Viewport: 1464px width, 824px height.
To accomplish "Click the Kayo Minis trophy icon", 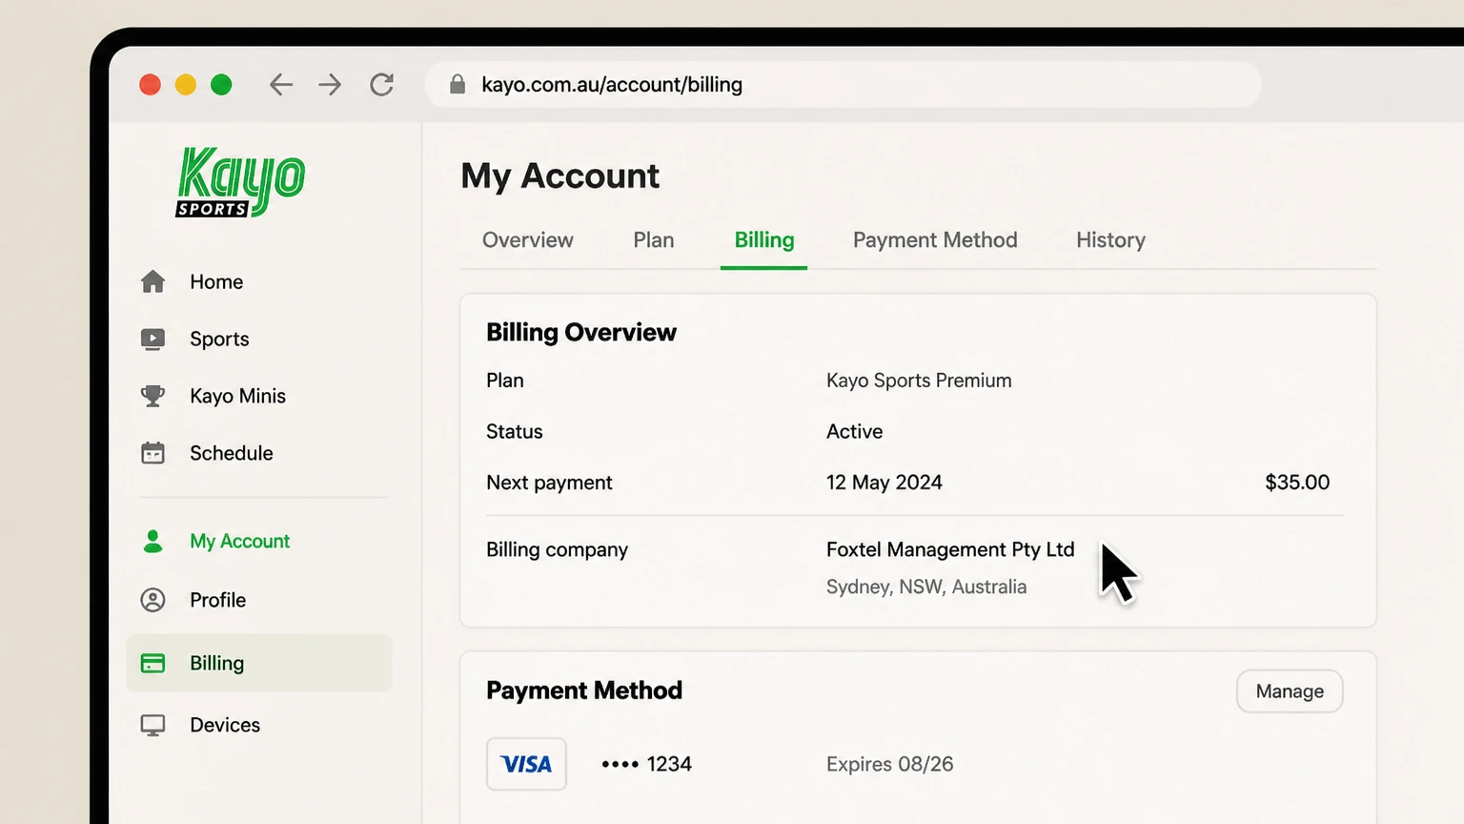I will (152, 396).
